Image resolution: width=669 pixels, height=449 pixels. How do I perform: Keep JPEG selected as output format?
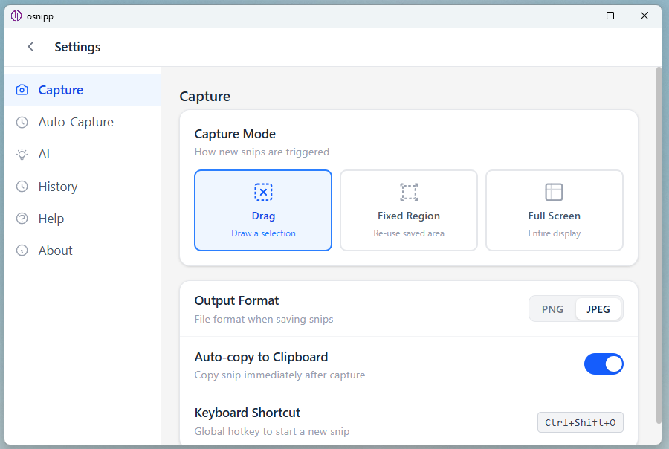coord(598,309)
